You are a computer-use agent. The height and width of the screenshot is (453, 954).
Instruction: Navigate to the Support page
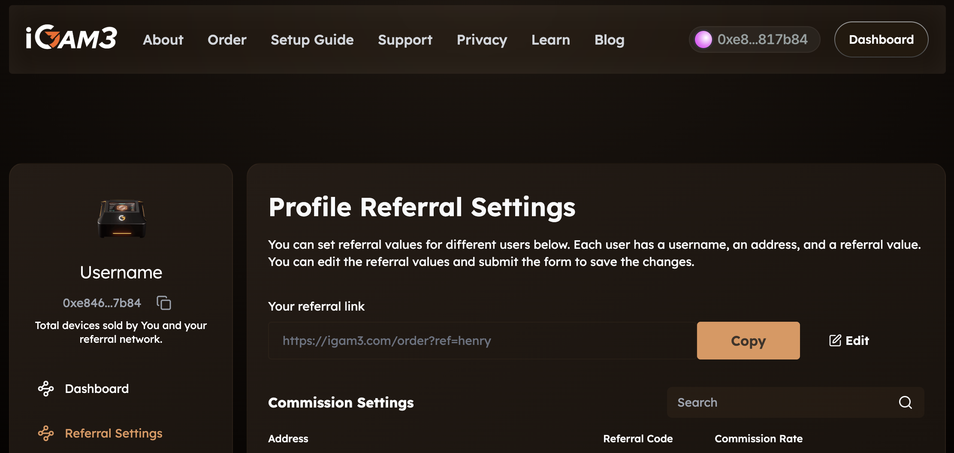pyautogui.click(x=405, y=40)
